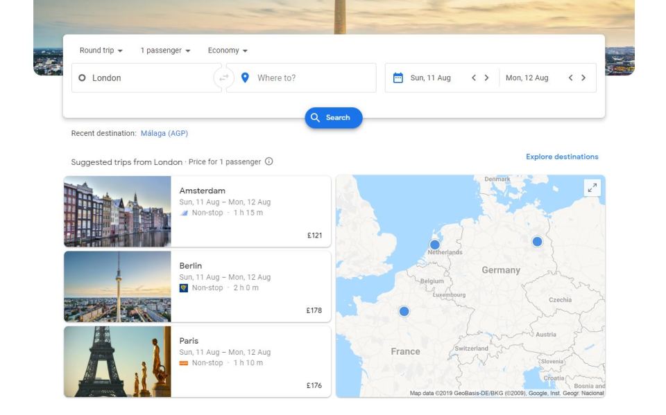666x415 pixels.
Task: Select the Paris trip title
Action: 189,341
